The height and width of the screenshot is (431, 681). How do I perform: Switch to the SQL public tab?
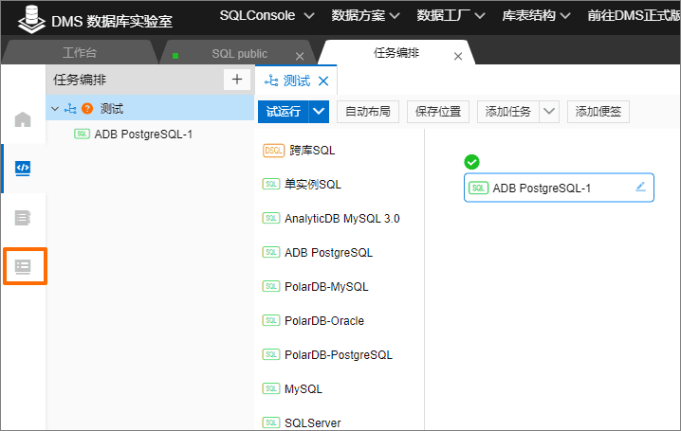click(239, 54)
